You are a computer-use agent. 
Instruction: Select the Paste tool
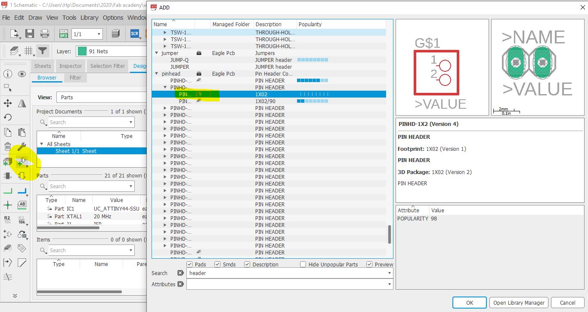pyautogui.click(x=22, y=132)
